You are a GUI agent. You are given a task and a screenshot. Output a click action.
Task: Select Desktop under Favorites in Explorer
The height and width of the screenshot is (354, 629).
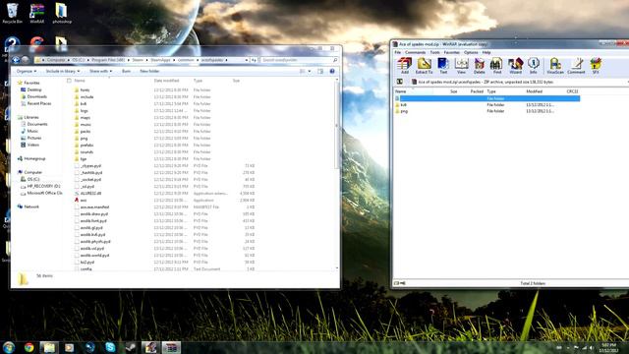[x=34, y=89]
